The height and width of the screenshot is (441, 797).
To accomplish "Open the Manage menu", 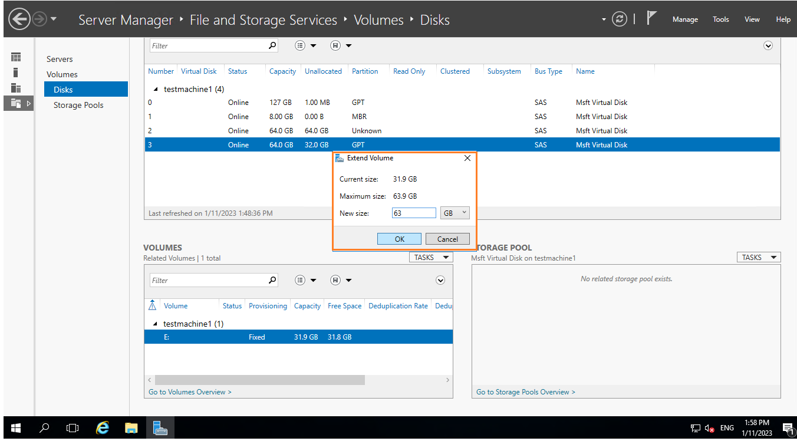I will click(685, 19).
